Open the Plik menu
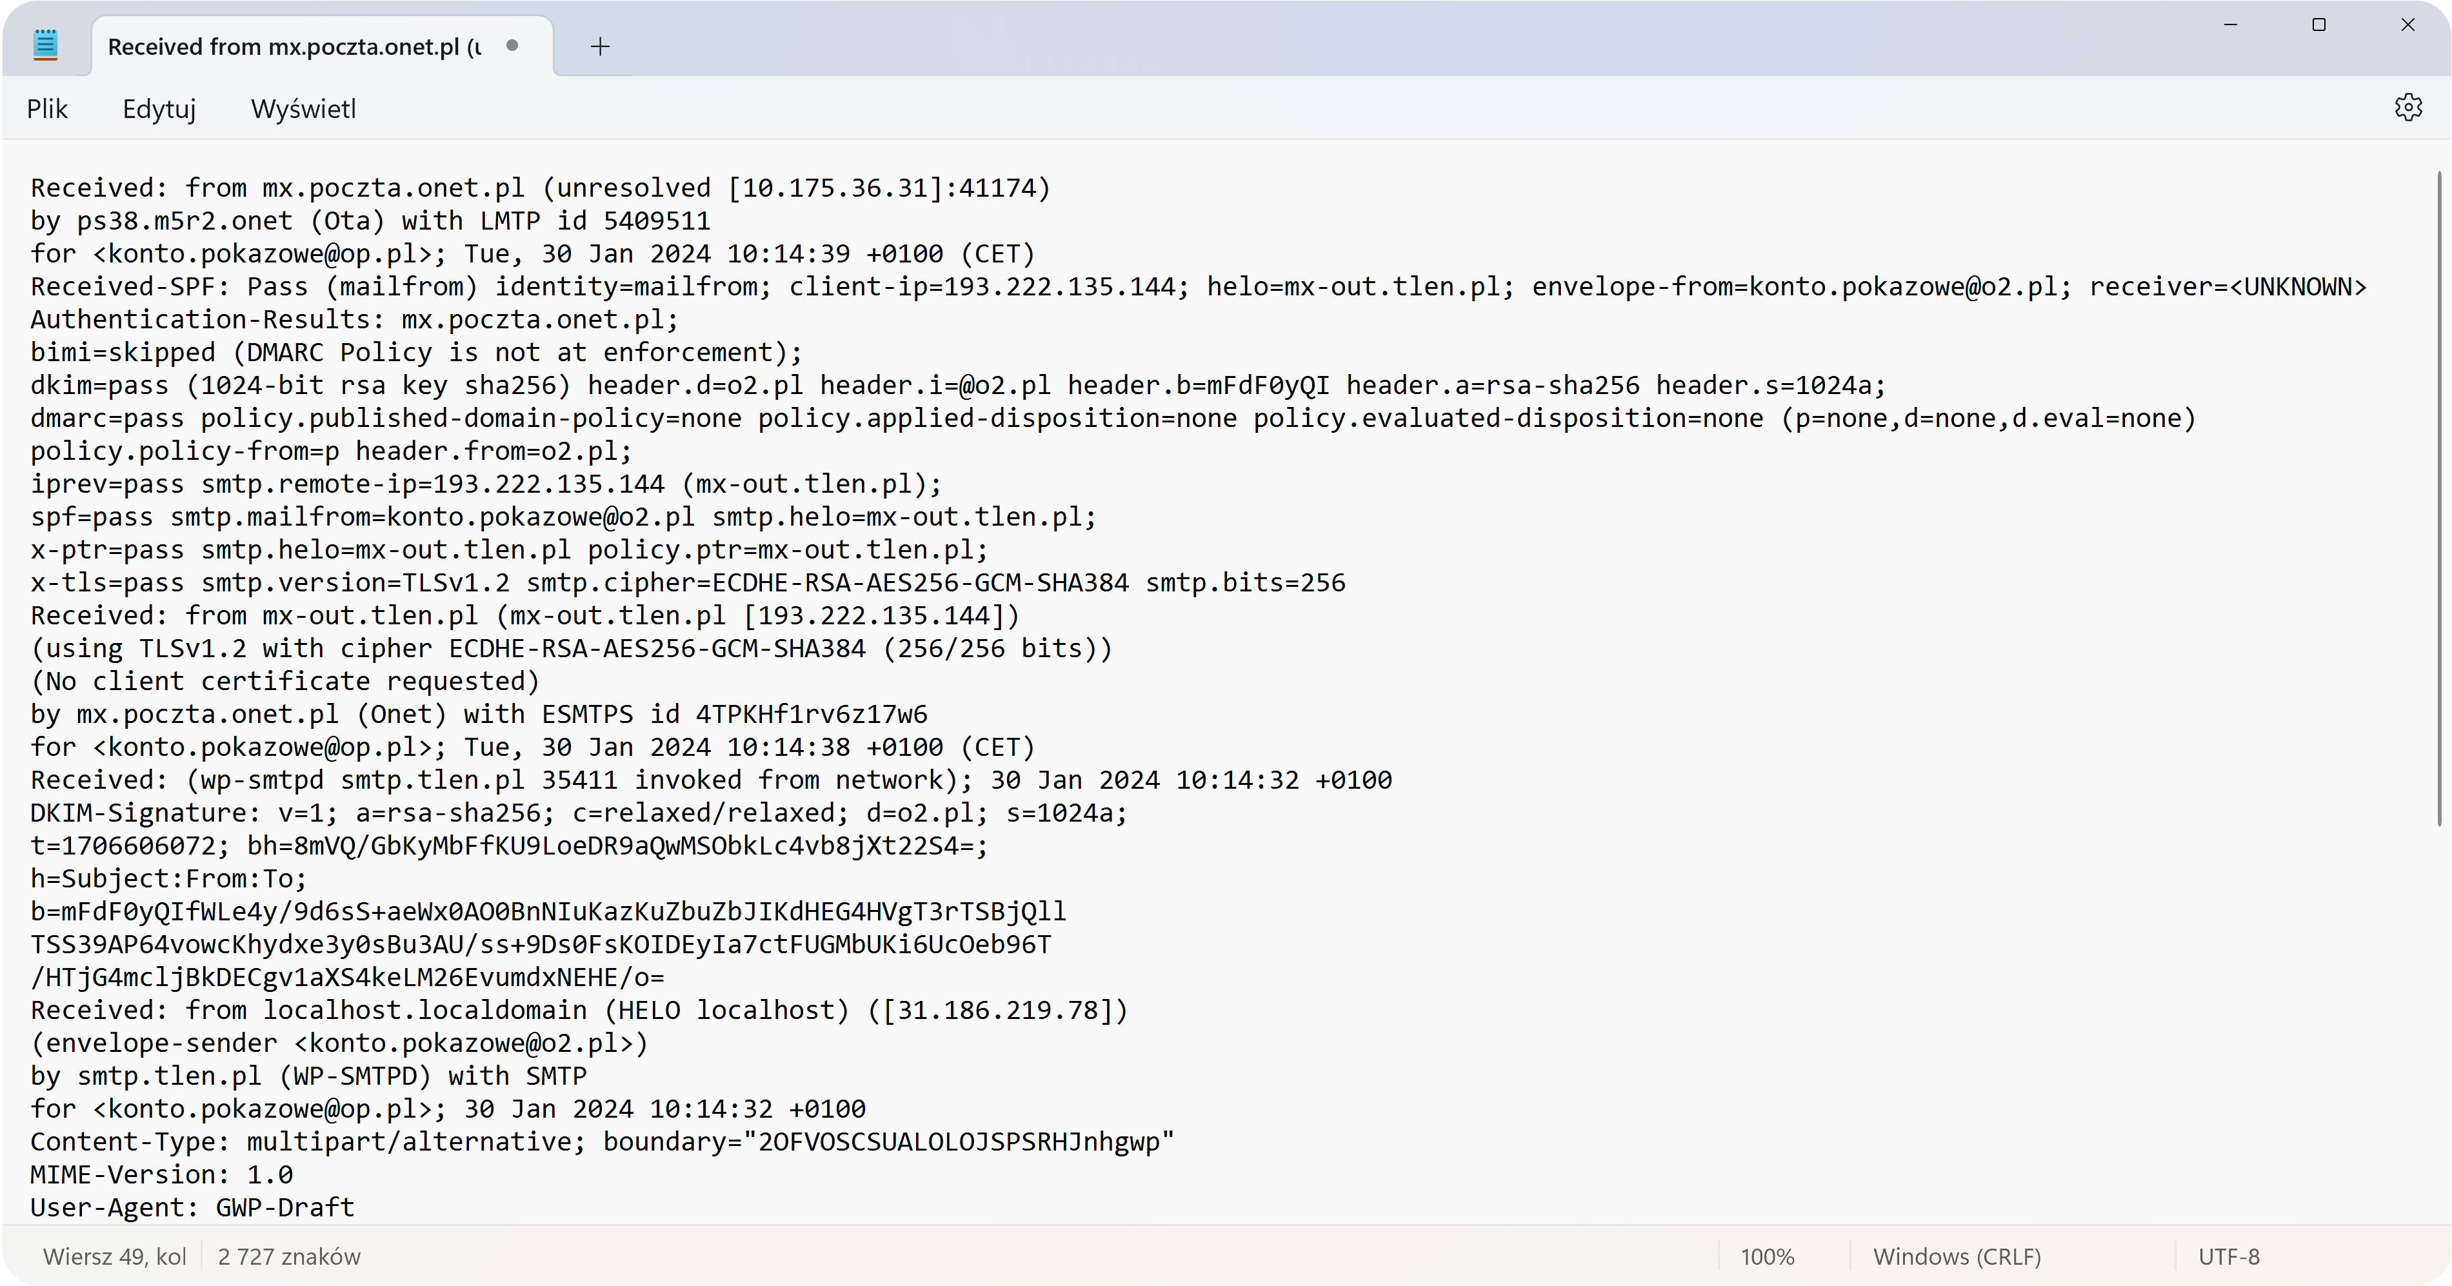 pyautogui.click(x=48, y=108)
